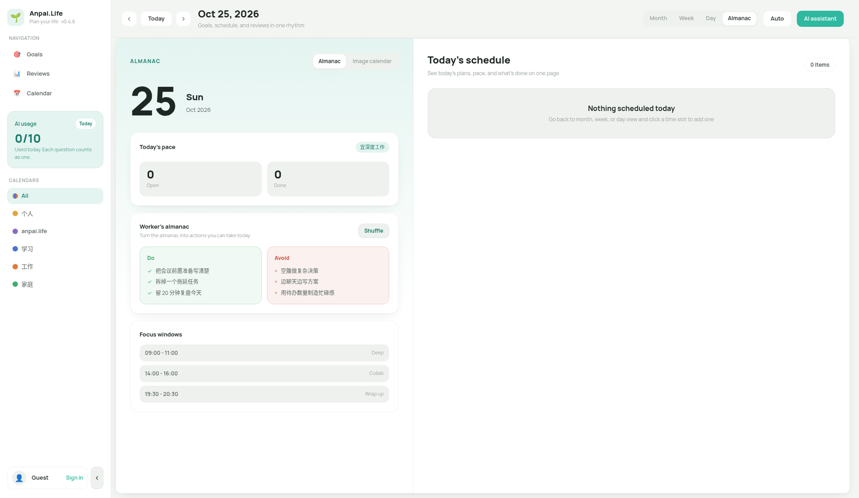The image size is (859, 498).
Task: Go to previous day with left arrow
Action: pos(129,19)
